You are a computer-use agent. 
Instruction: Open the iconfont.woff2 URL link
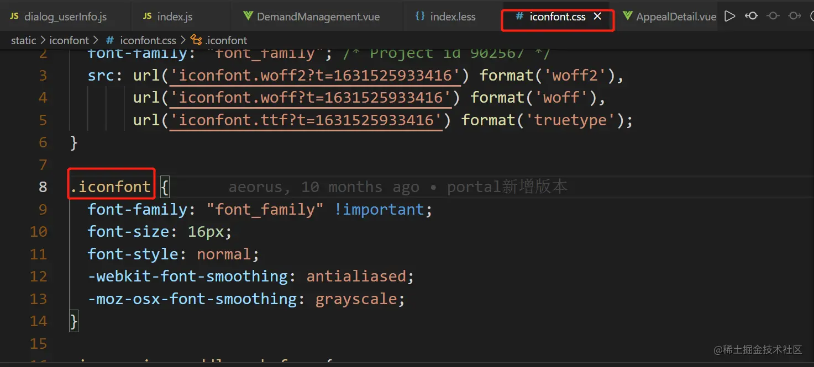pyautogui.click(x=315, y=76)
